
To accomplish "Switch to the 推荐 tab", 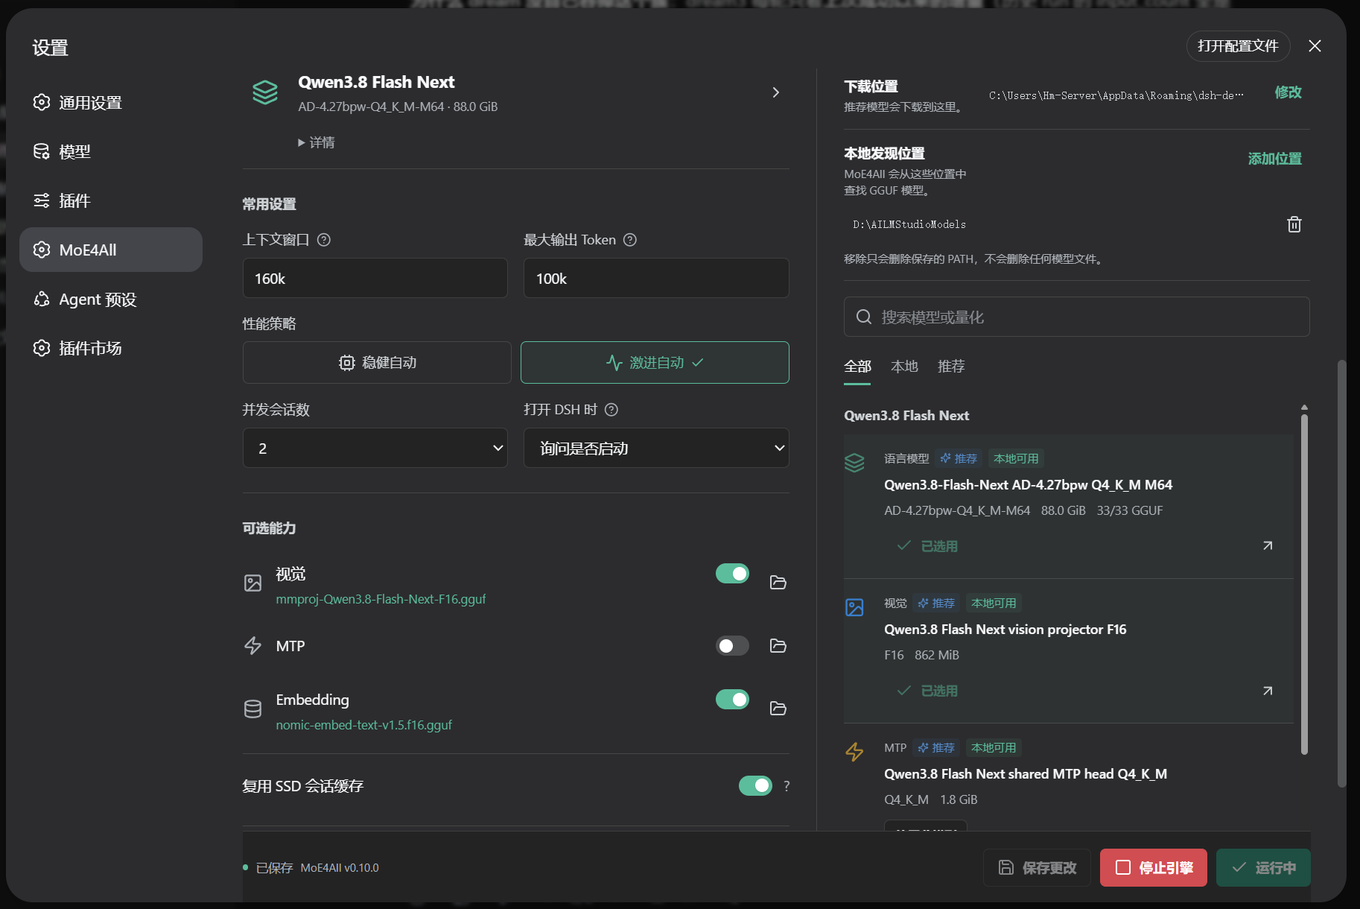I will click(x=951, y=367).
